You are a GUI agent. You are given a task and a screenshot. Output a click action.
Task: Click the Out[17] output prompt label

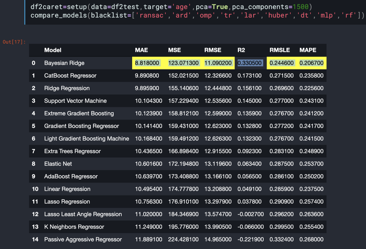(x=14, y=42)
